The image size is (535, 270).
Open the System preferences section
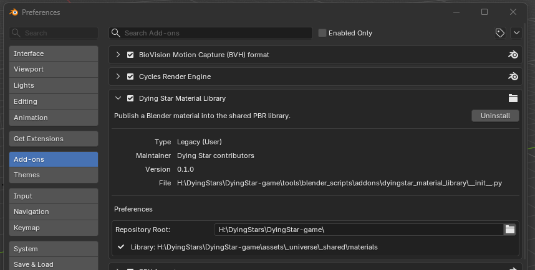[x=54, y=249]
